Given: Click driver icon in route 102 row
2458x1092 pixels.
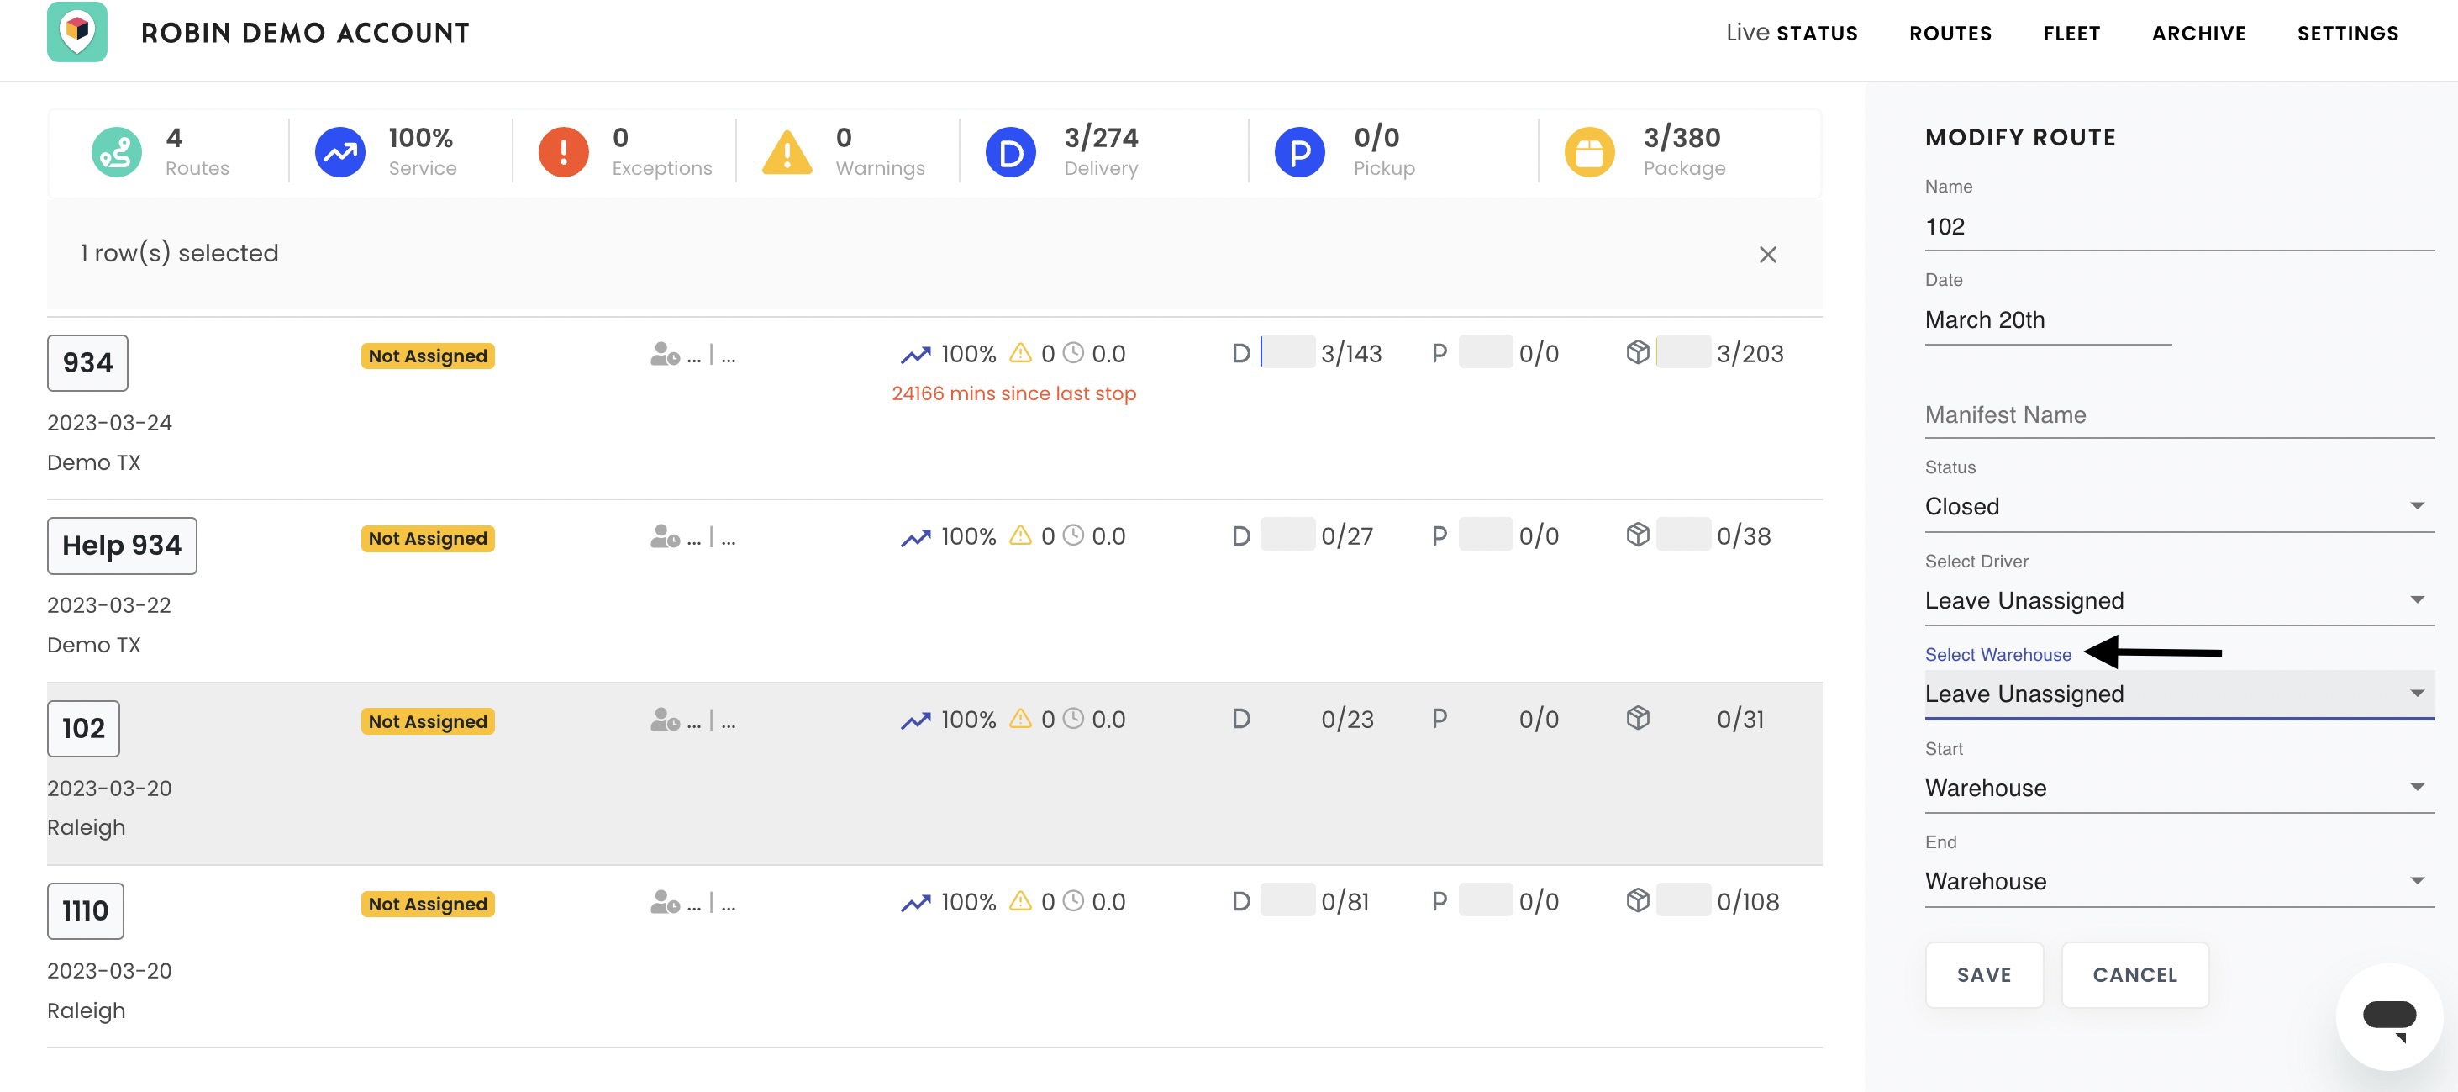Looking at the screenshot, I should point(665,720).
